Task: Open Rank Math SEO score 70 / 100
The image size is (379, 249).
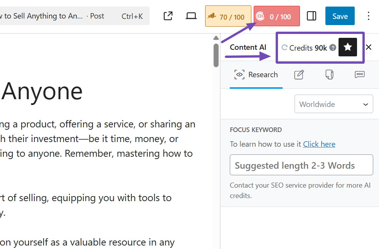Action: point(228,17)
